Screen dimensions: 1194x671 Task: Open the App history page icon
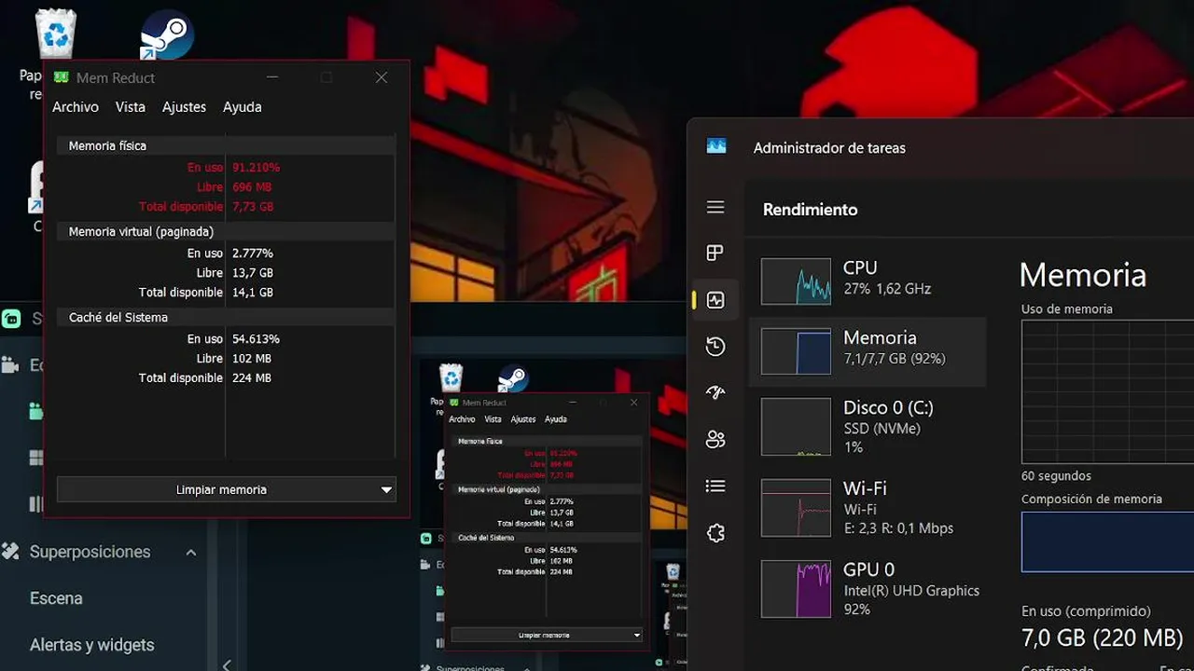[715, 347]
